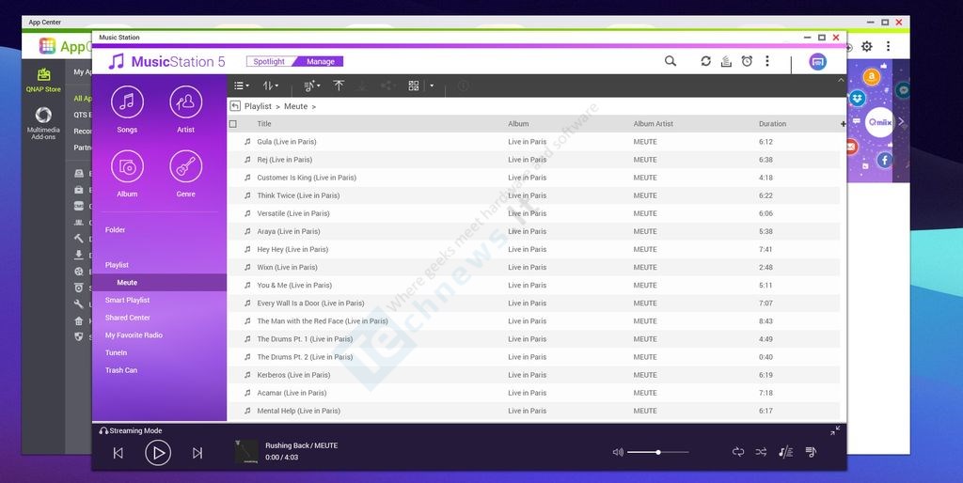This screenshot has width=963, height=483.
Task: Open the multi-select grid icon
Action: click(414, 86)
